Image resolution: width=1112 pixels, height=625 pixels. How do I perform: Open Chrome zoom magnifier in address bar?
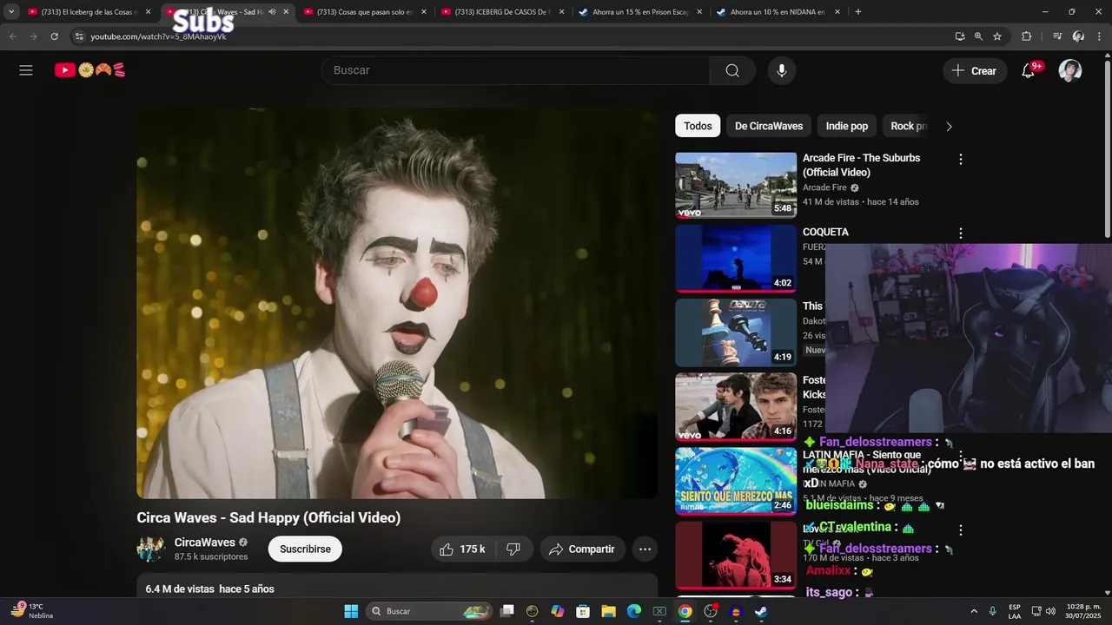point(978,36)
